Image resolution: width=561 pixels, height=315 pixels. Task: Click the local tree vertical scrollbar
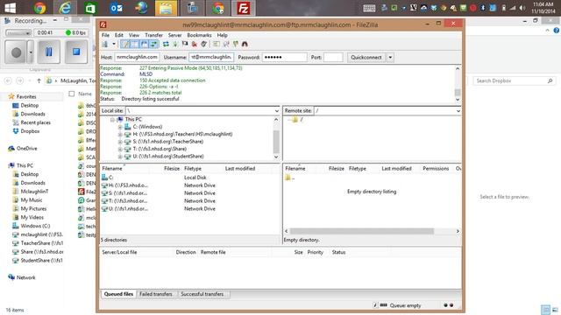[276, 138]
